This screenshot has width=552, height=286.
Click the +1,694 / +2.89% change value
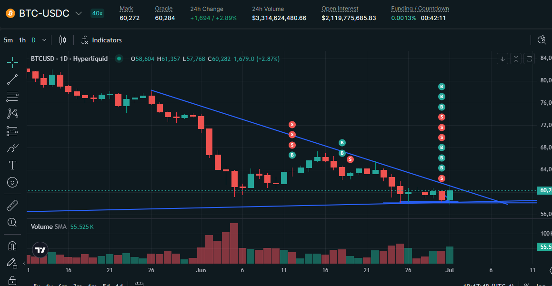pyautogui.click(x=213, y=18)
